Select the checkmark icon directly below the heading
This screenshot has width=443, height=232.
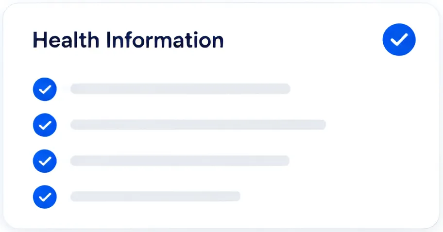coord(45,89)
